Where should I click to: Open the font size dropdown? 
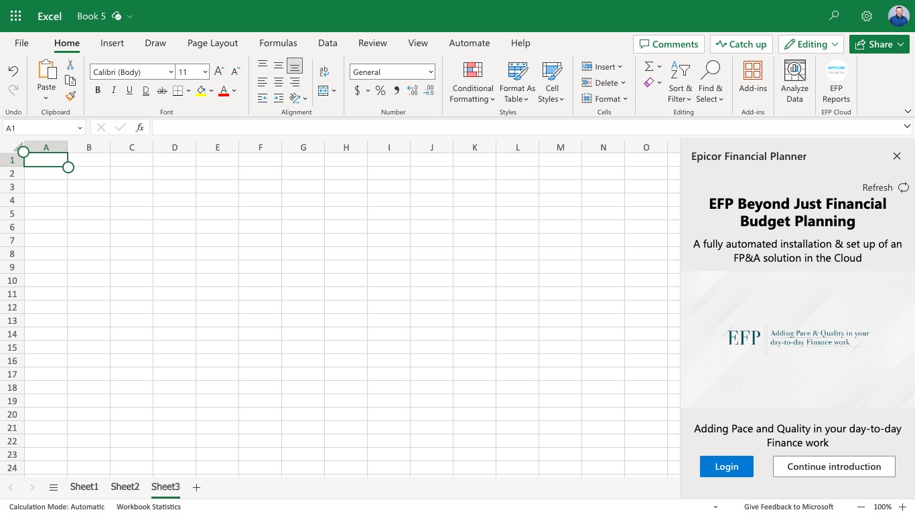pos(204,72)
